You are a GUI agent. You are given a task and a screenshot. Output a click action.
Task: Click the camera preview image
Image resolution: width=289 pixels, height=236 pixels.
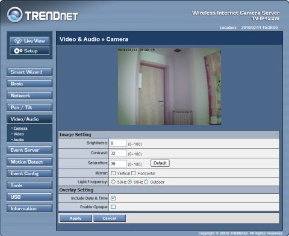(x=169, y=87)
